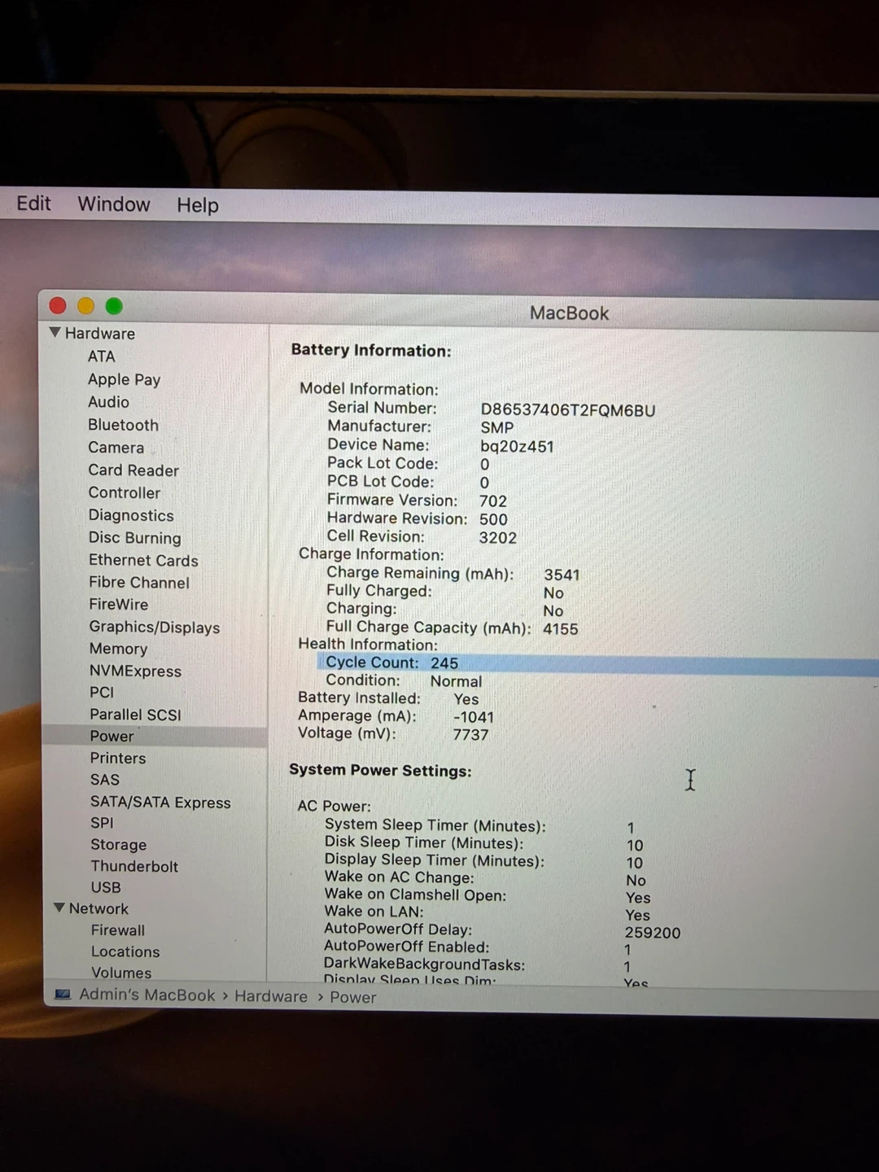Select Disc Burning in the sidebar

(135, 538)
